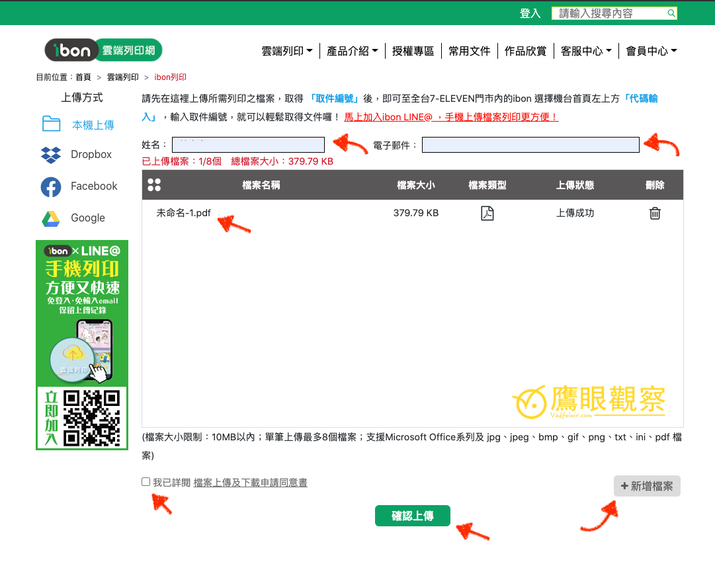
Task: Open the ibon LINE@ red link
Action: tap(451, 117)
